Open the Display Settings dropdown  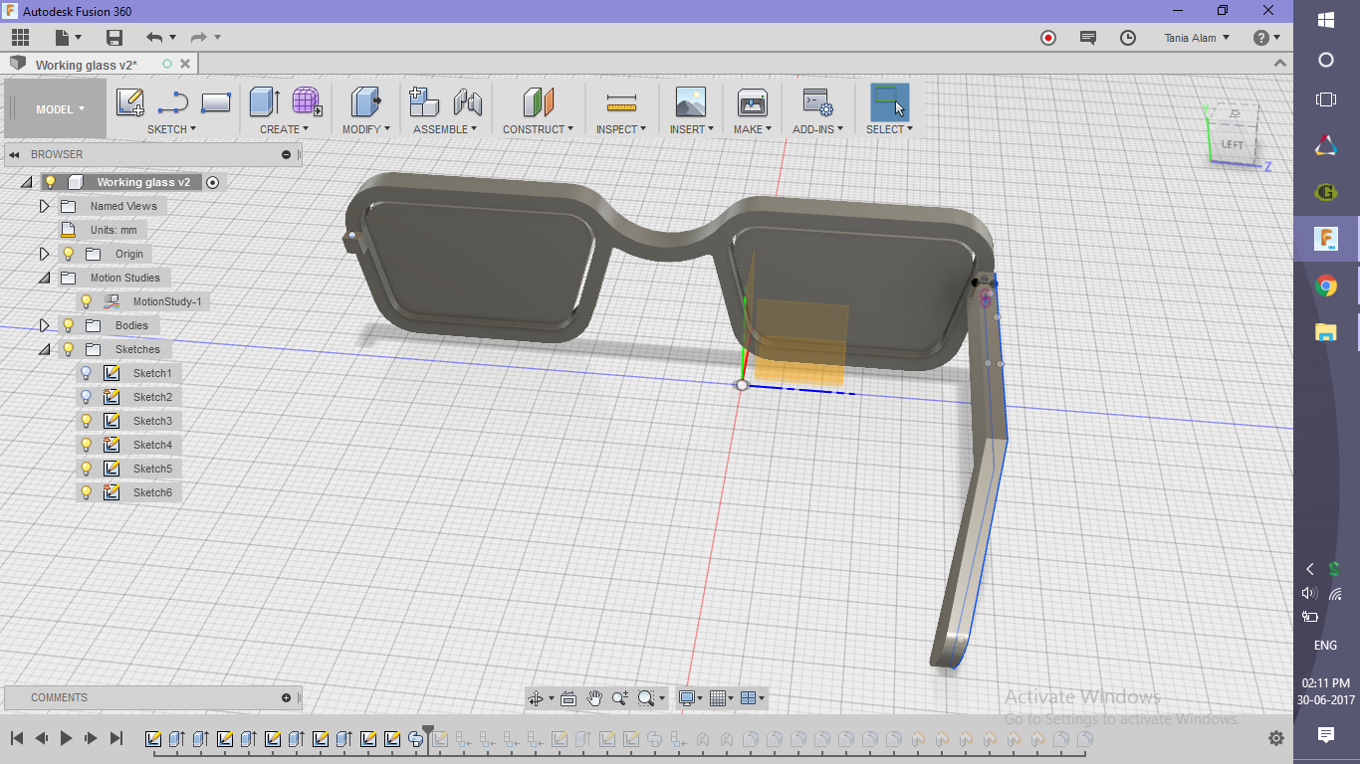(x=690, y=698)
